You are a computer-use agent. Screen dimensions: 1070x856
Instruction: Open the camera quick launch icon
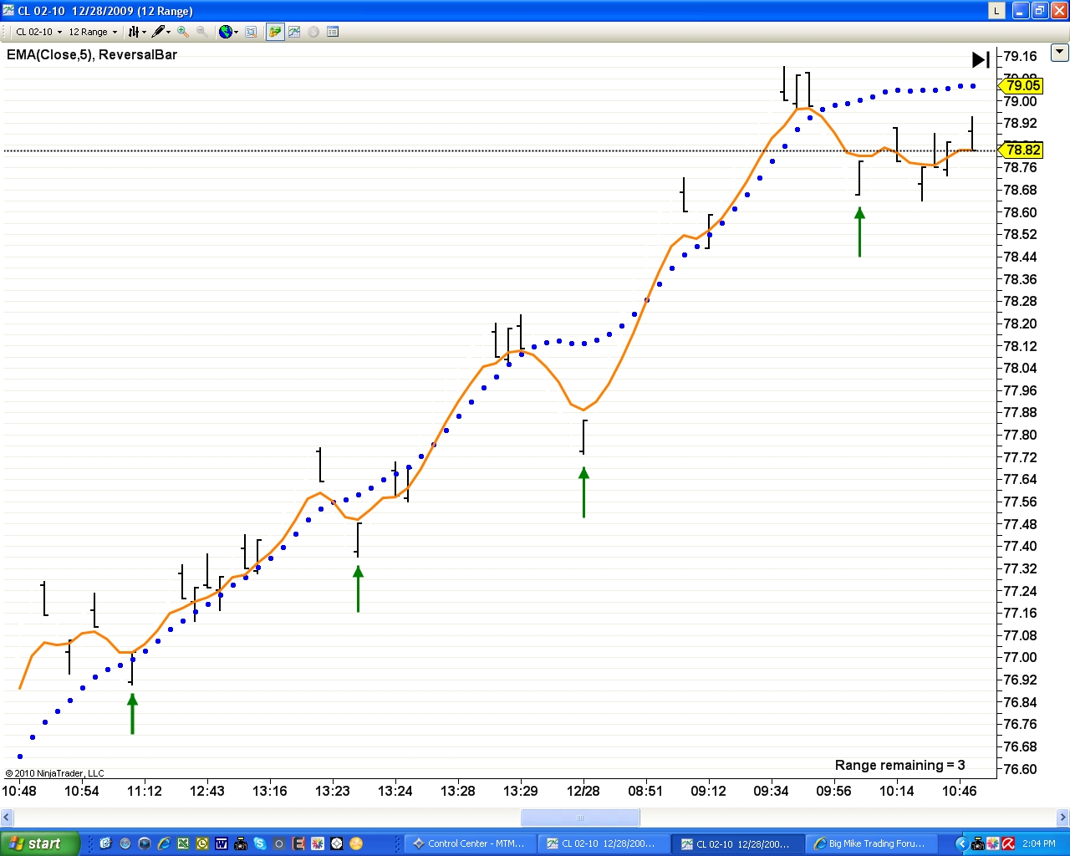click(241, 843)
